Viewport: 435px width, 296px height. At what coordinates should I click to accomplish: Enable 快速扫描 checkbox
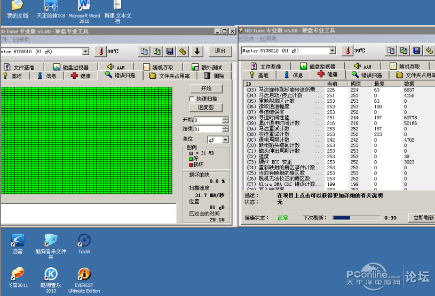pos(192,99)
